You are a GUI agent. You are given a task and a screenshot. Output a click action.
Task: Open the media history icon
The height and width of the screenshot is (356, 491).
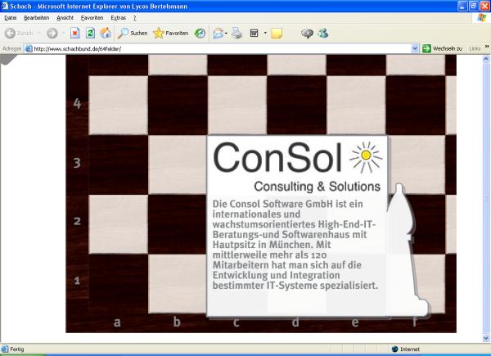coord(200,34)
